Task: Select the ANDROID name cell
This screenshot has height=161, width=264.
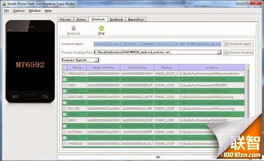Action: click(77, 143)
